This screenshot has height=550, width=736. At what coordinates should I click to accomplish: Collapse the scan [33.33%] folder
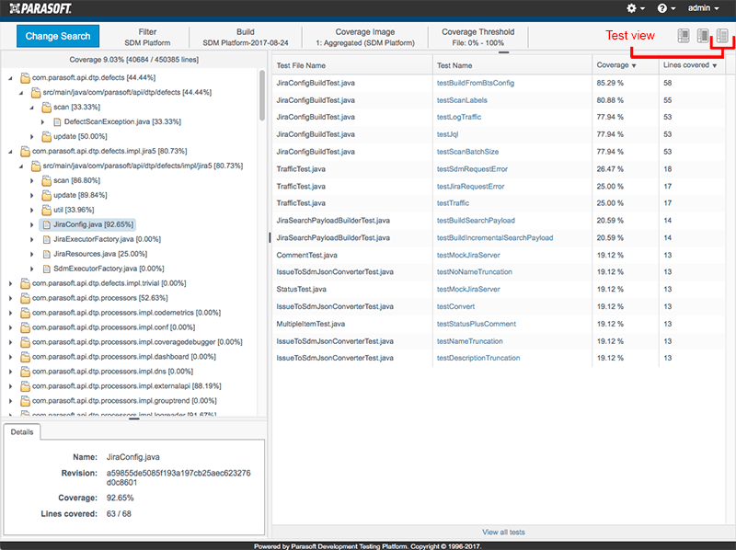click(32, 108)
